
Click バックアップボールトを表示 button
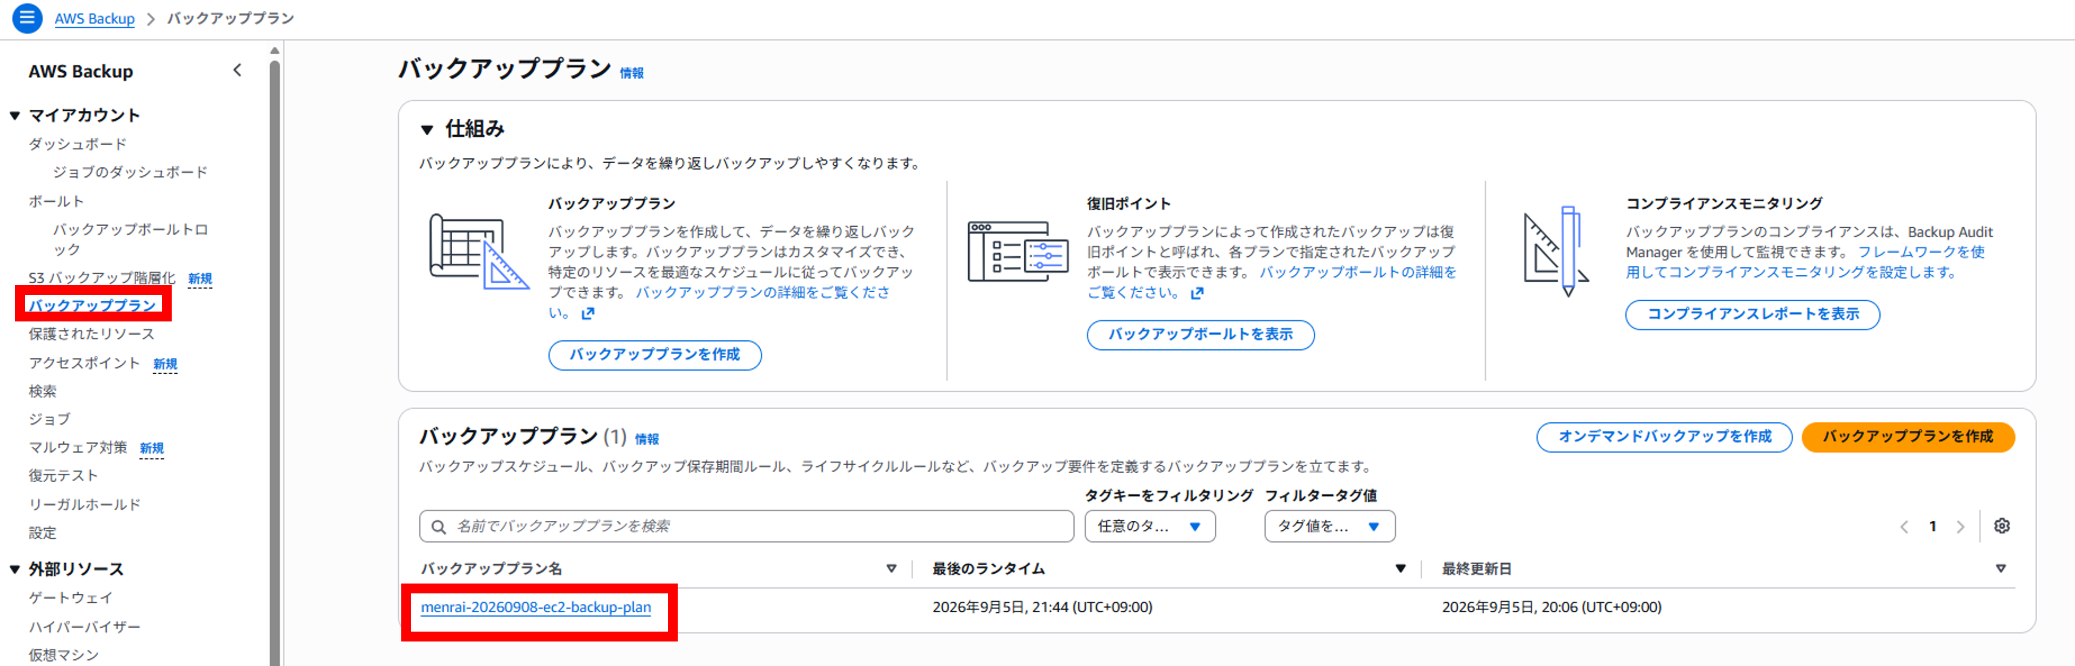(x=1200, y=334)
